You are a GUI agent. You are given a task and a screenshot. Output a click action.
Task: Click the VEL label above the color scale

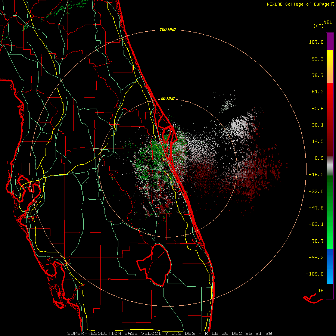(328, 22)
